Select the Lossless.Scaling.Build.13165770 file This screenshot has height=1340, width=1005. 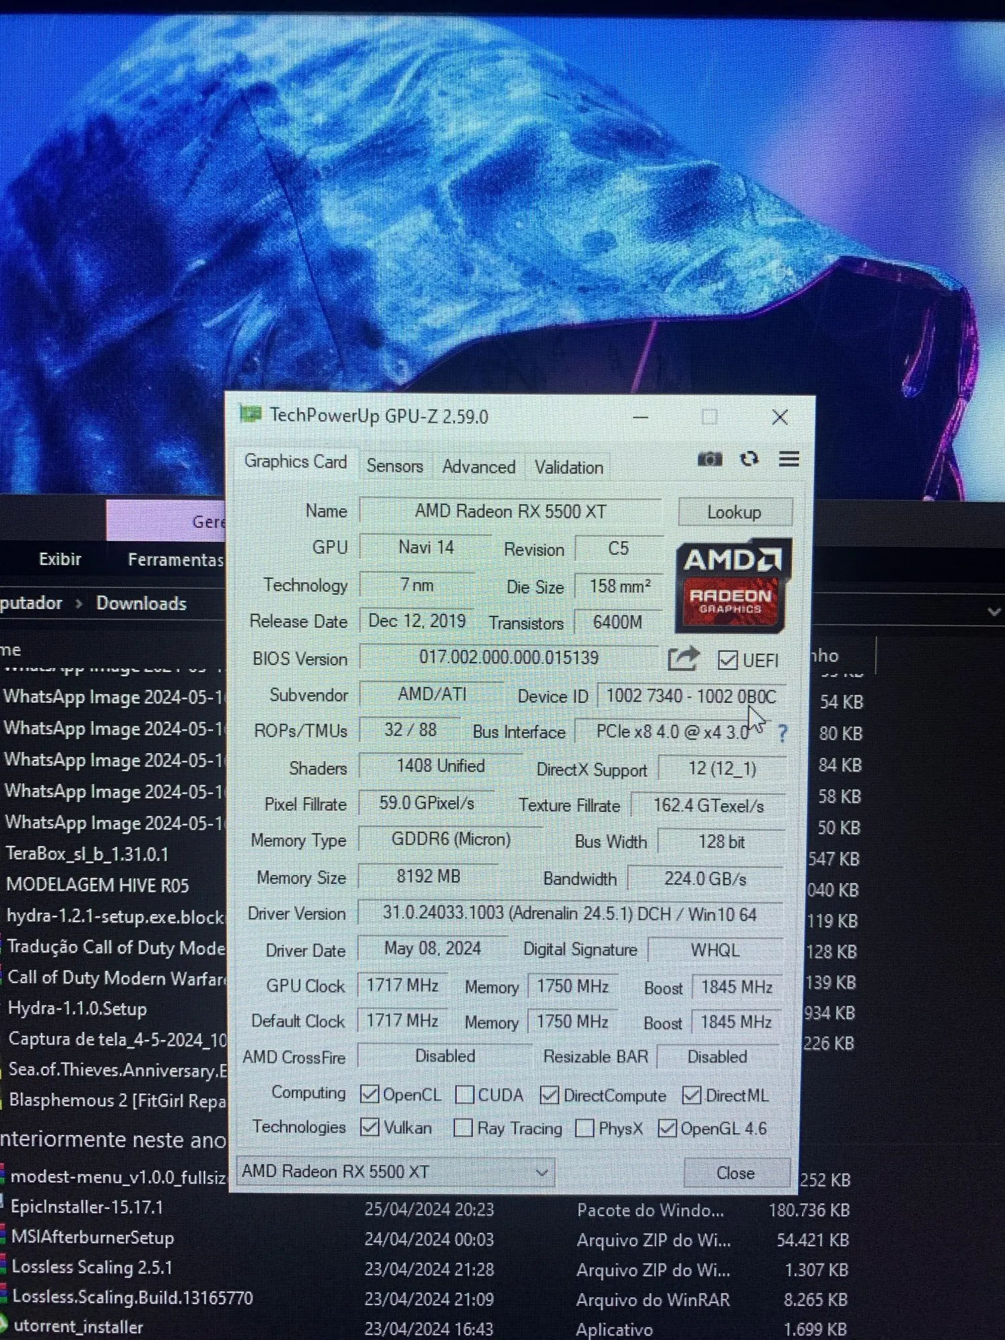132,1298
